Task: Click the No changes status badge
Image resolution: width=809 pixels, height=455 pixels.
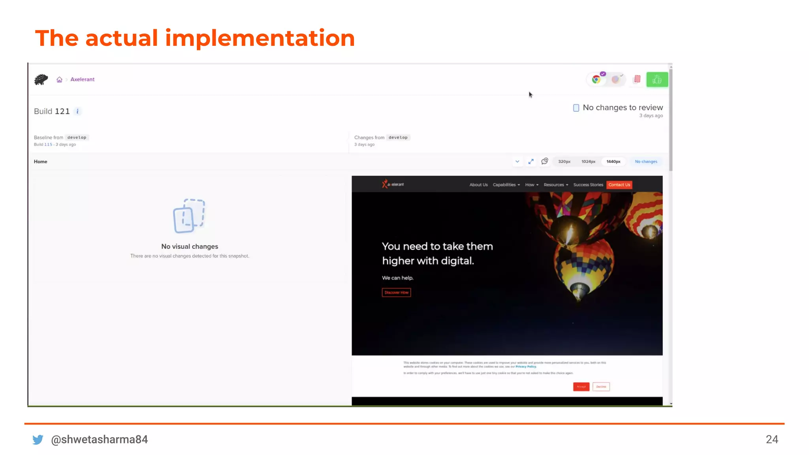Action: pyautogui.click(x=646, y=162)
